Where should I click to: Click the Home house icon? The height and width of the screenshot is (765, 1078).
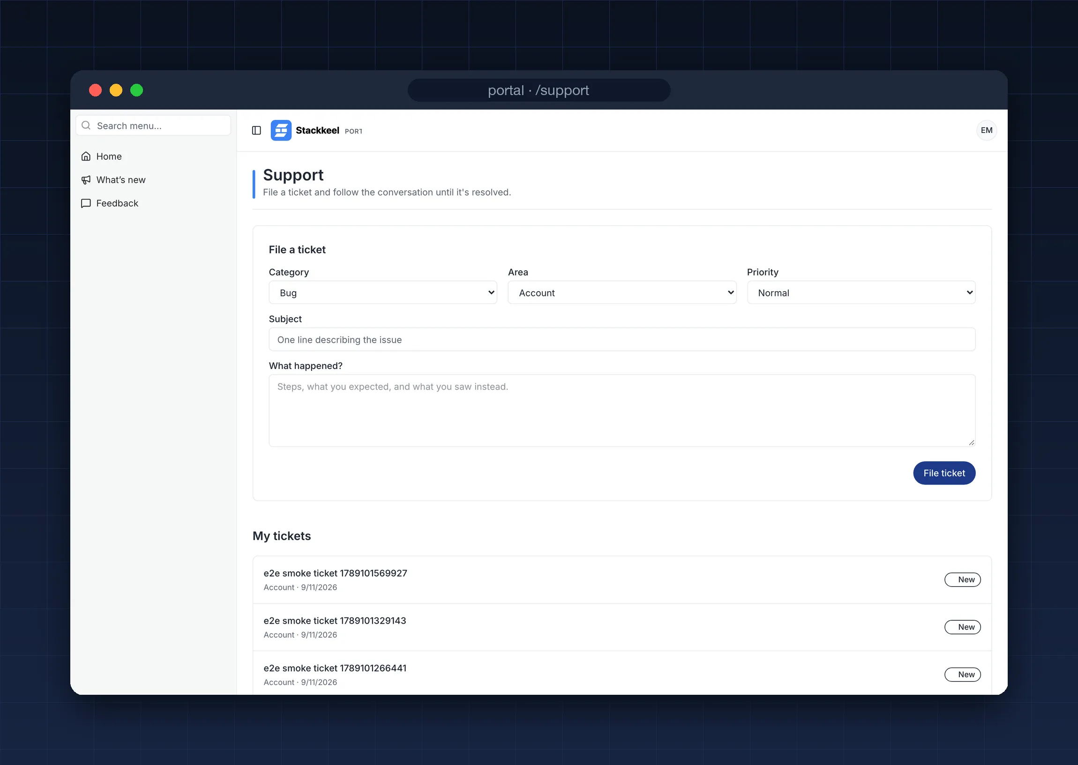[x=86, y=156]
